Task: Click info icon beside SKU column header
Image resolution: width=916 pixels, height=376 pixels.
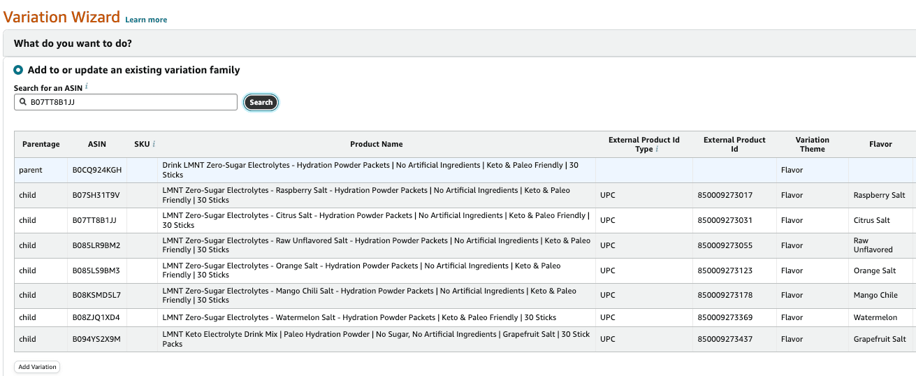Action: click(154, 144)
